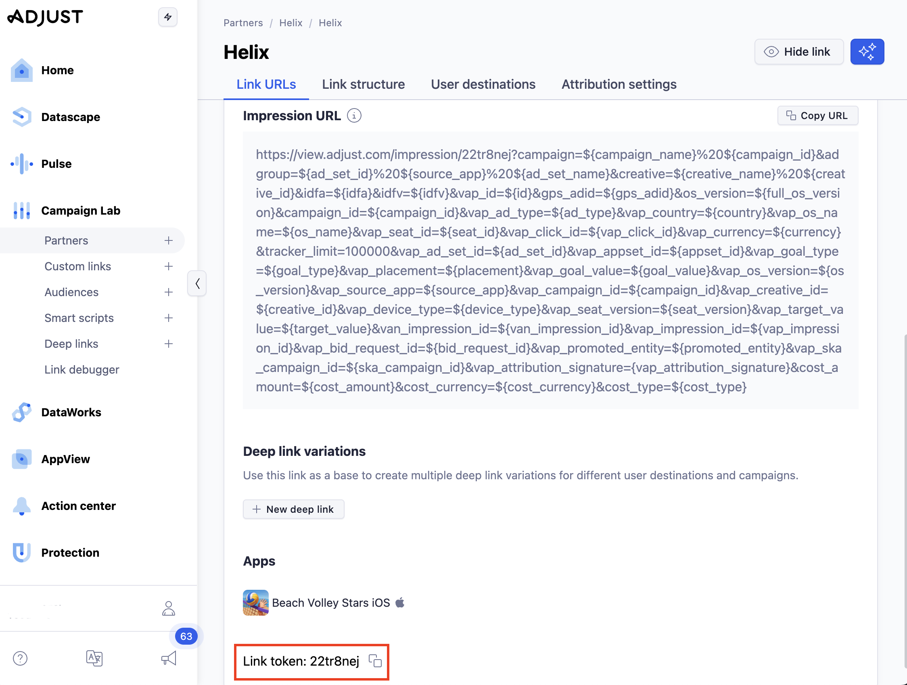907x685 pixels.
Task: Click the Impression URL text block
Action: coord(550,271)
